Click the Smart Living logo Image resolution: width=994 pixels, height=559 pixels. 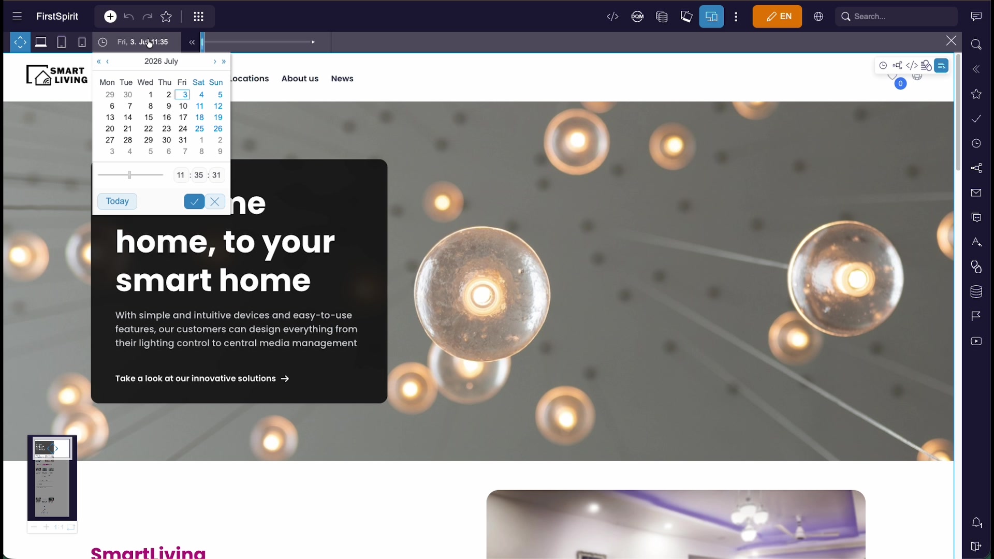click(57, 76)
